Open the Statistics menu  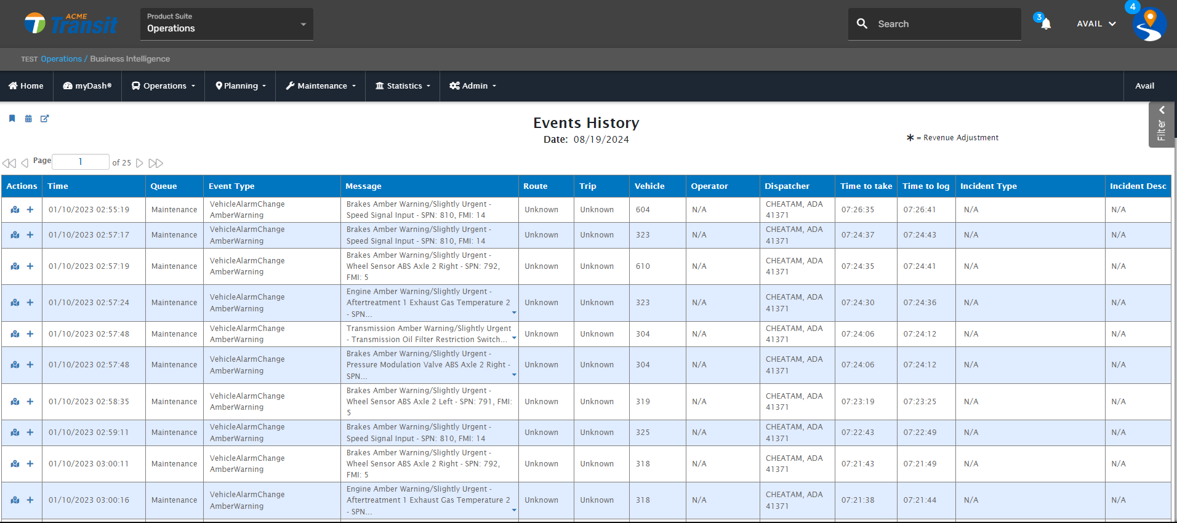tap(403, 86)
